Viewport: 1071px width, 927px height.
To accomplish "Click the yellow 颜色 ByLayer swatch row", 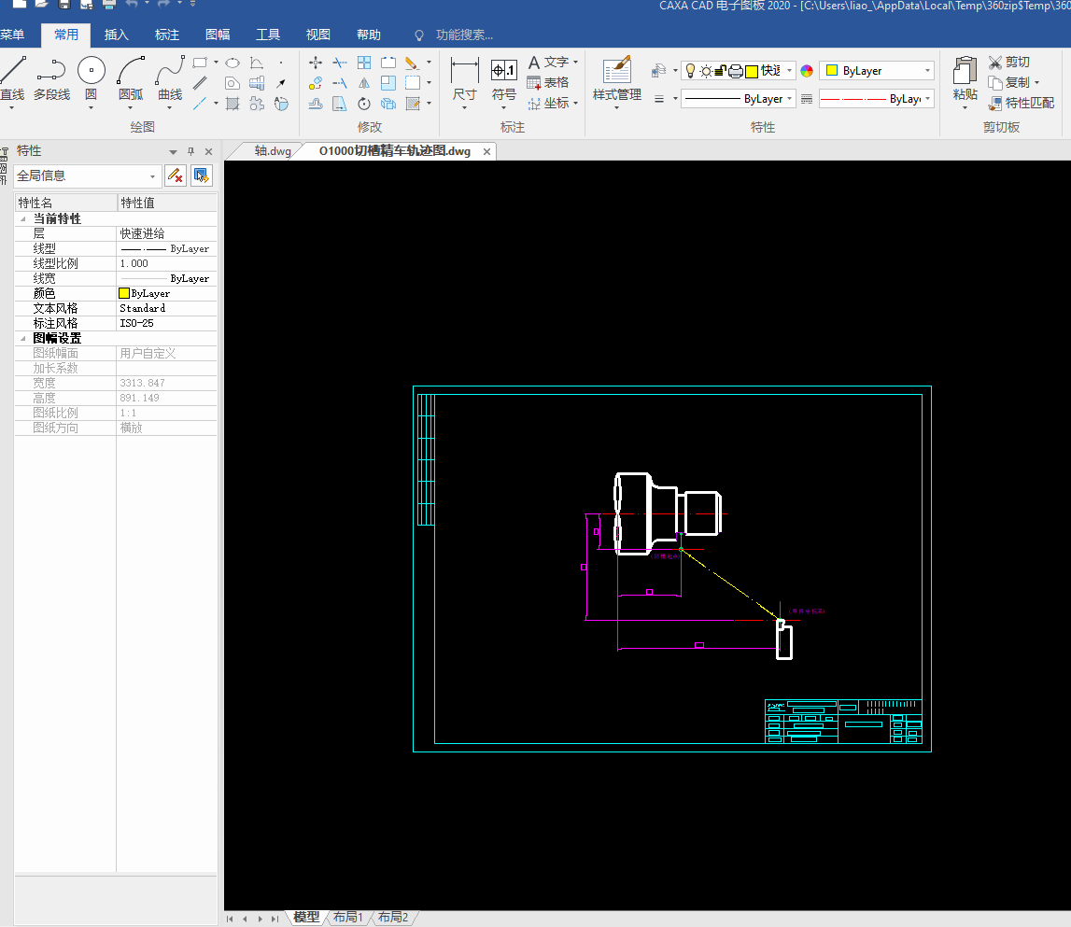I will pyautogui.click(x=166, y=293).
